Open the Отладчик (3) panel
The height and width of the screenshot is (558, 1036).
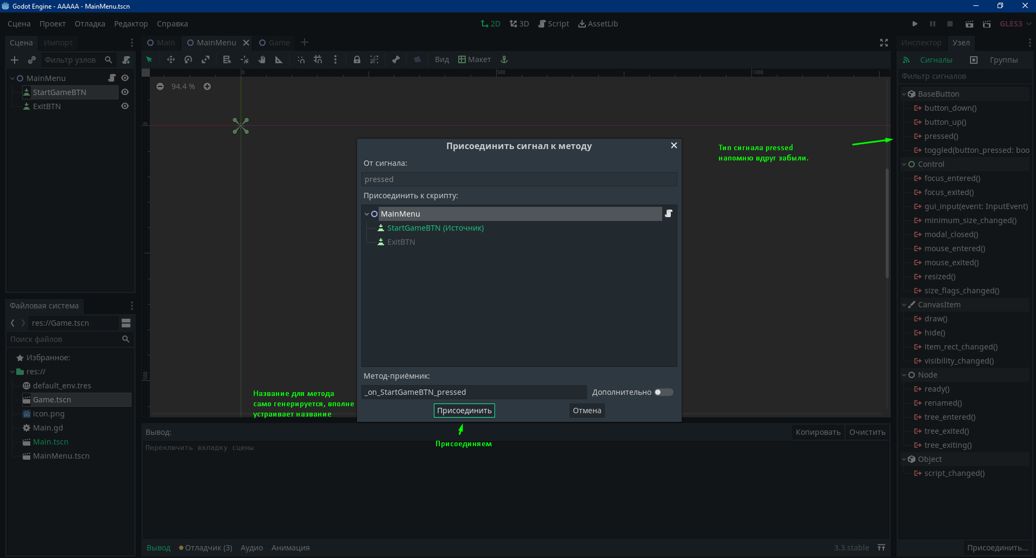pos(206,548)
